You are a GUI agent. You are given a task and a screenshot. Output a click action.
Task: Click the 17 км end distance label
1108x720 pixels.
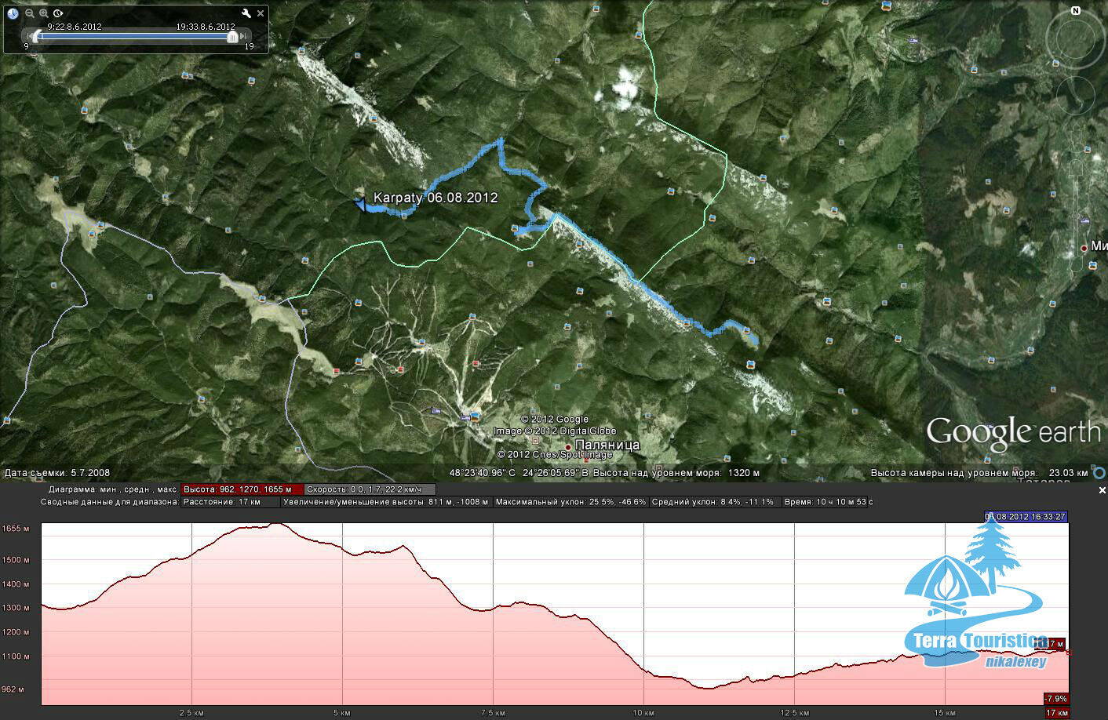tap(1057, 713)
